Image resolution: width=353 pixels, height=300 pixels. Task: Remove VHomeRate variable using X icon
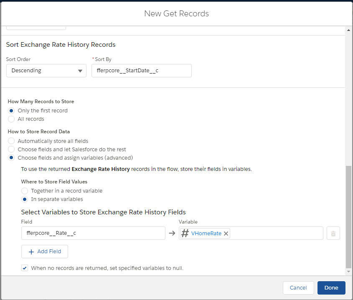[x=226, y=234]
